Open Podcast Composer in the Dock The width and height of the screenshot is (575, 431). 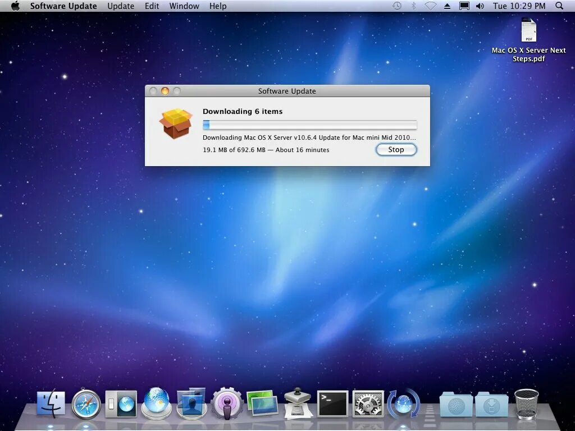click(x=227, y=404)
